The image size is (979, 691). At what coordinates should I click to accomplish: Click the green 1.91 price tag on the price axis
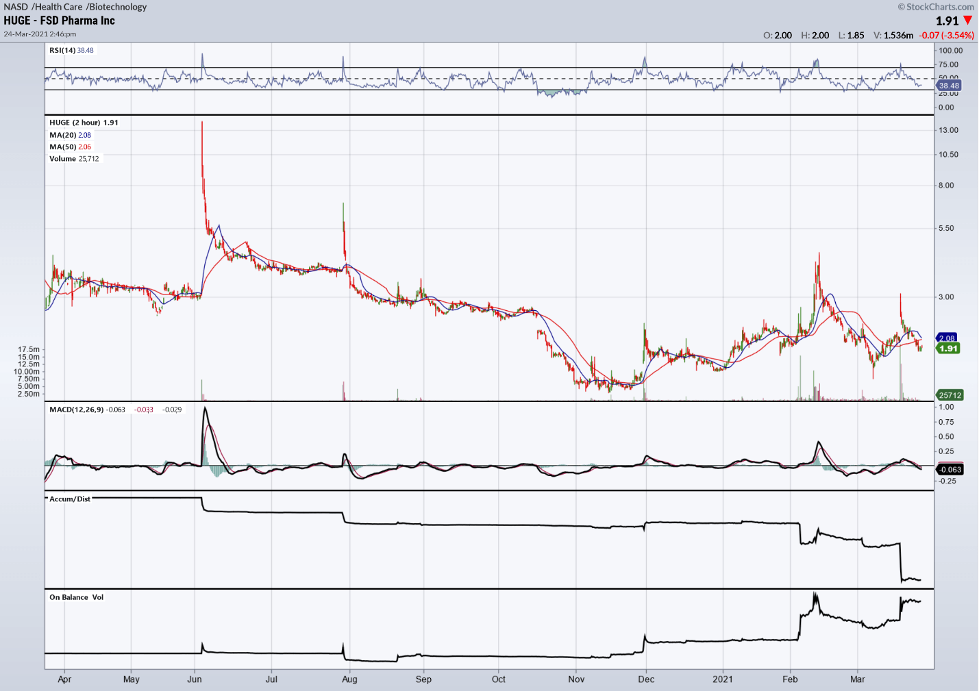[x=949, y=349]
